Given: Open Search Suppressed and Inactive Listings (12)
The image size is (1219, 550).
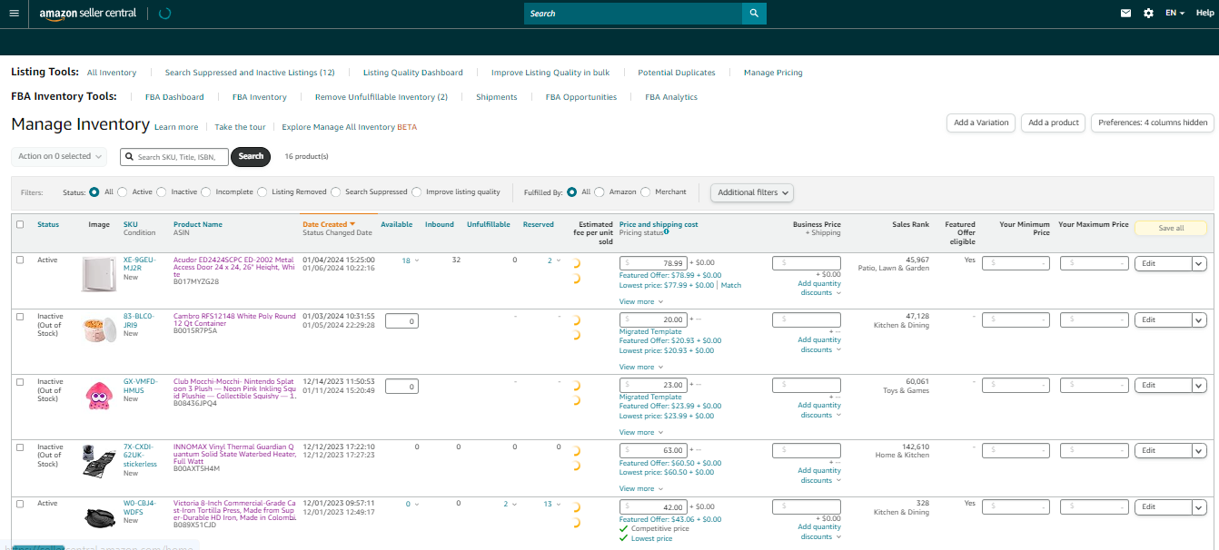Looking at the screenshot, I should (x=250, y=73).
